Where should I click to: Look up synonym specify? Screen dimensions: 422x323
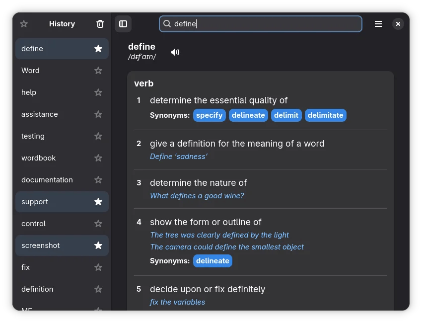[209, 115]
